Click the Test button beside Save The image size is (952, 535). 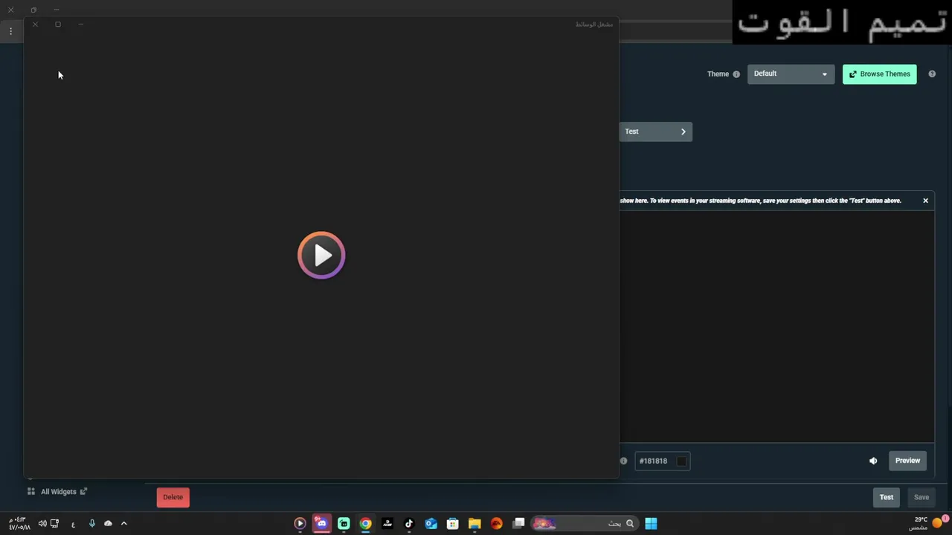887,497
